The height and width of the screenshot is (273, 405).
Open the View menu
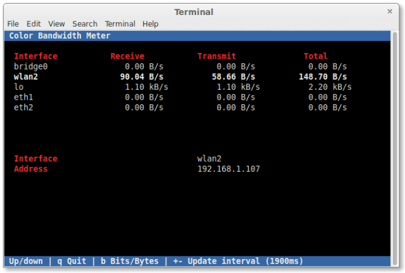(x=56, y=24)
